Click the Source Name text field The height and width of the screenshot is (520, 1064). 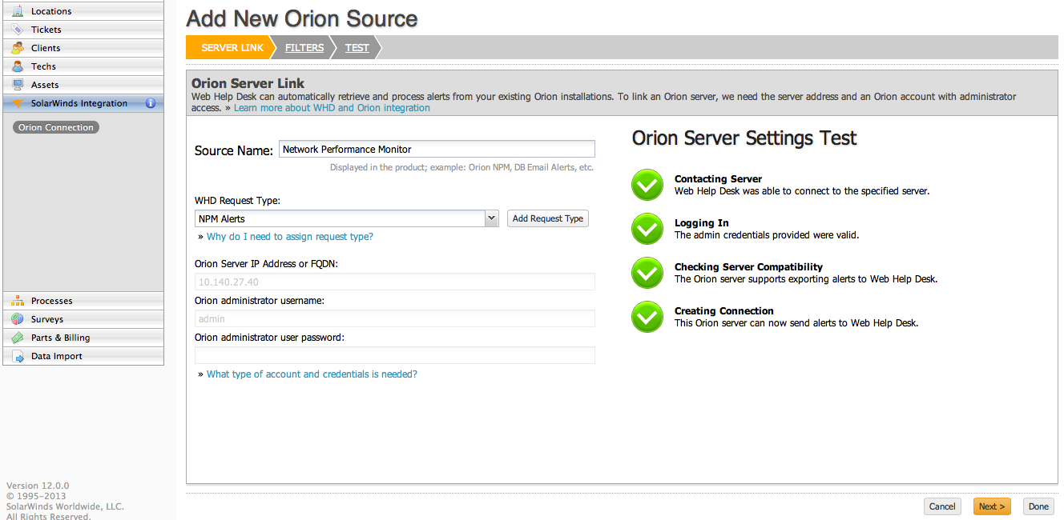pos(437,149)
